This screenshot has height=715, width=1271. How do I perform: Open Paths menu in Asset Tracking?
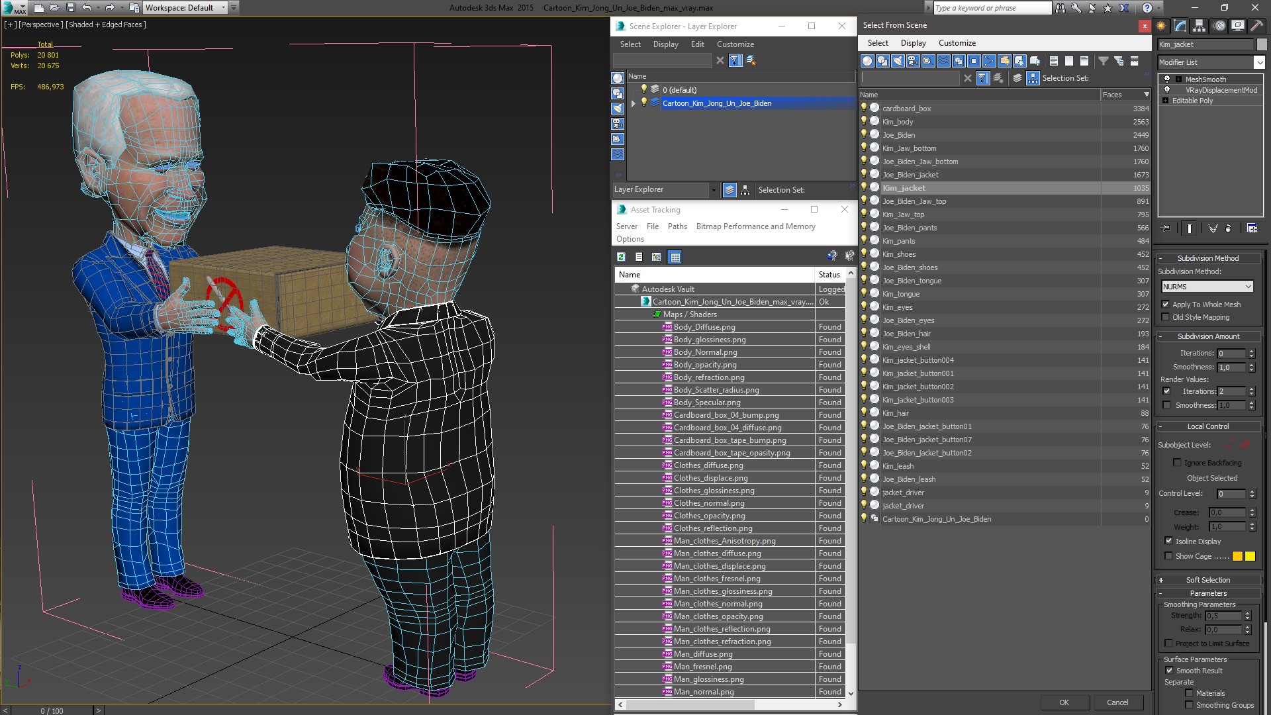click(677, 226)
